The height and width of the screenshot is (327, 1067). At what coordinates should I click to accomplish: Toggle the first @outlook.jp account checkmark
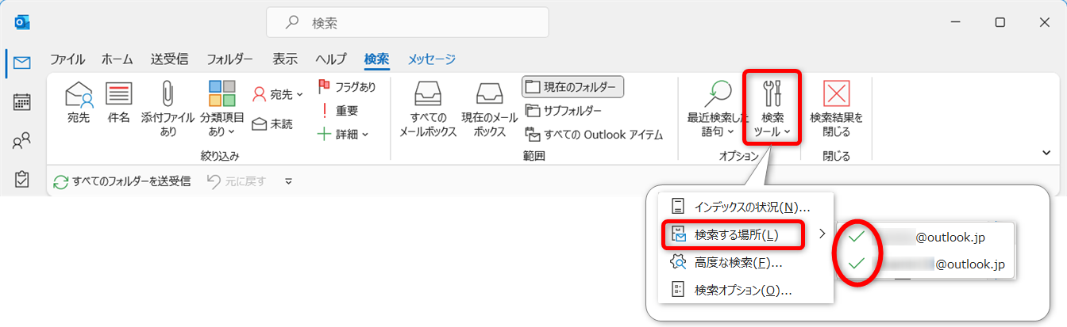[857, 236]
